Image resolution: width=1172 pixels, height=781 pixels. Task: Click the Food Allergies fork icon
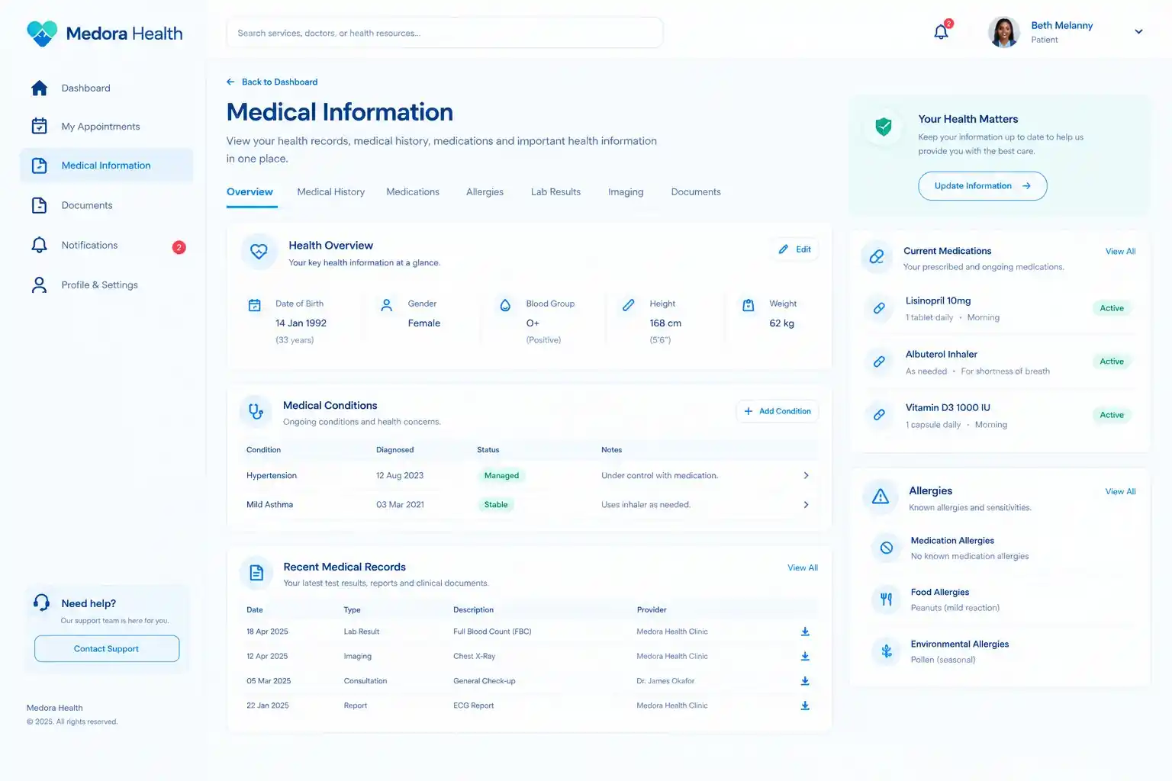[887, 599]
